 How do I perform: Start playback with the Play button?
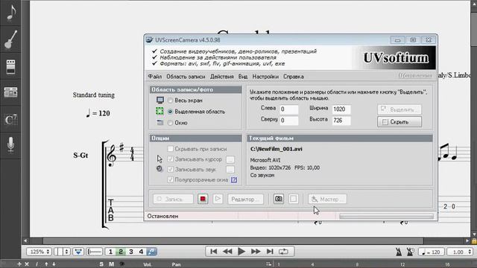(241, 252)
